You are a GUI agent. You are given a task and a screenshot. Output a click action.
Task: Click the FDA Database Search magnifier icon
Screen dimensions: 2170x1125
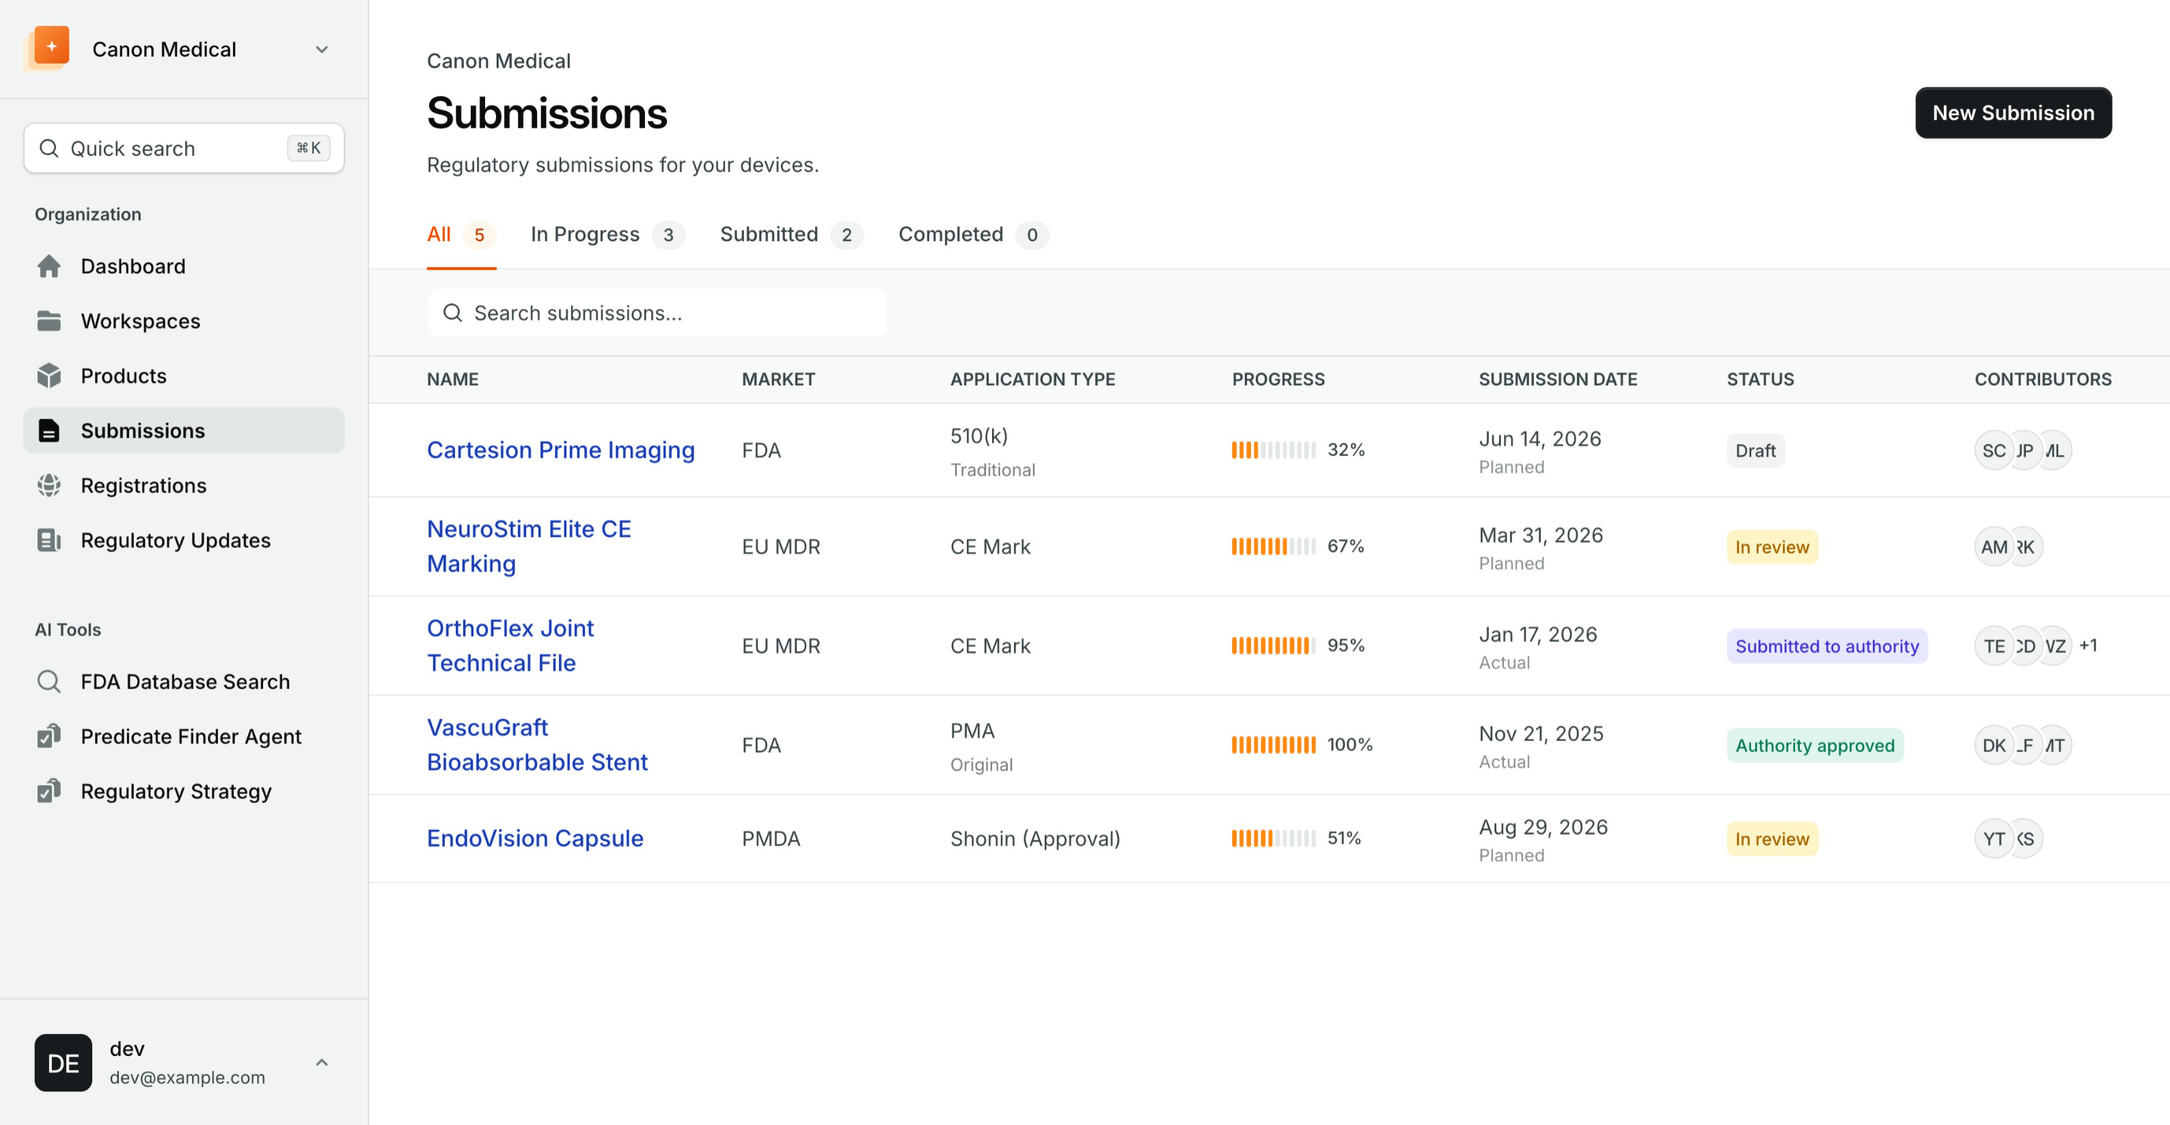(50, 681)
